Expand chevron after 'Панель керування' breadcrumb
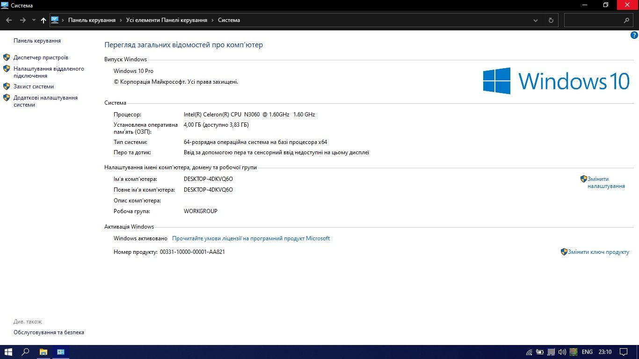The width and height of the screenshot is (639, 359). (x=121, y=20)
